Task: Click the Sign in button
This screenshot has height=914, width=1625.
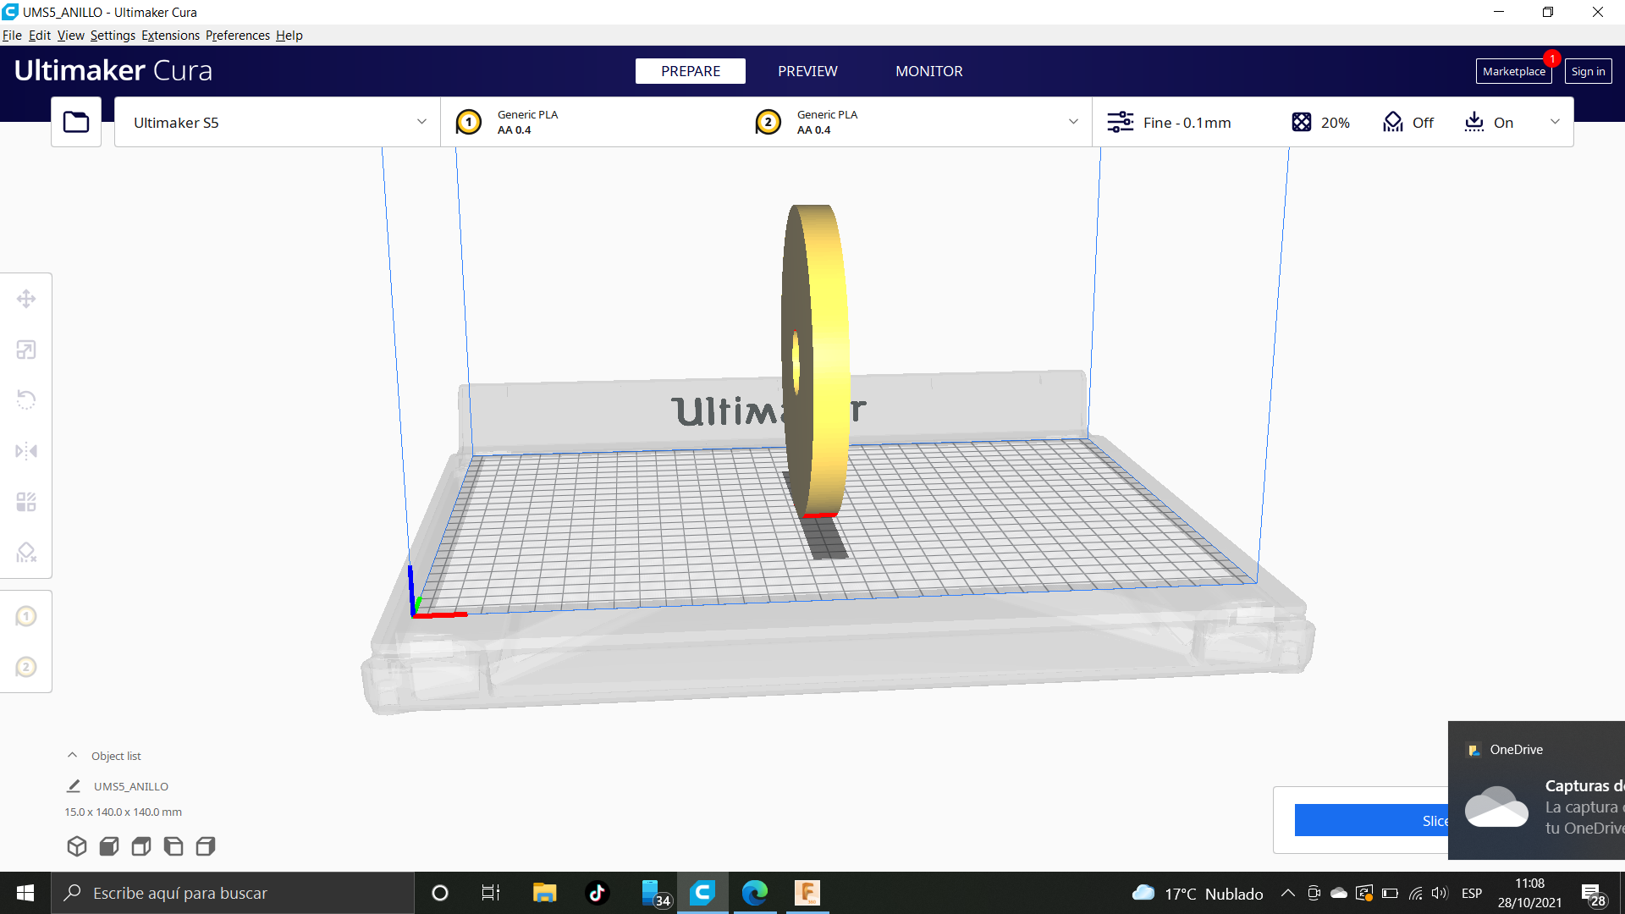Action: [1589, 71]
